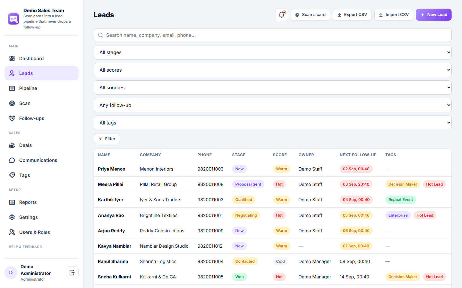This screenshot has height=288, width=462.
Task: Click the Users & Roles people icon
Action: pyautogui.click(x=12, y=232)
